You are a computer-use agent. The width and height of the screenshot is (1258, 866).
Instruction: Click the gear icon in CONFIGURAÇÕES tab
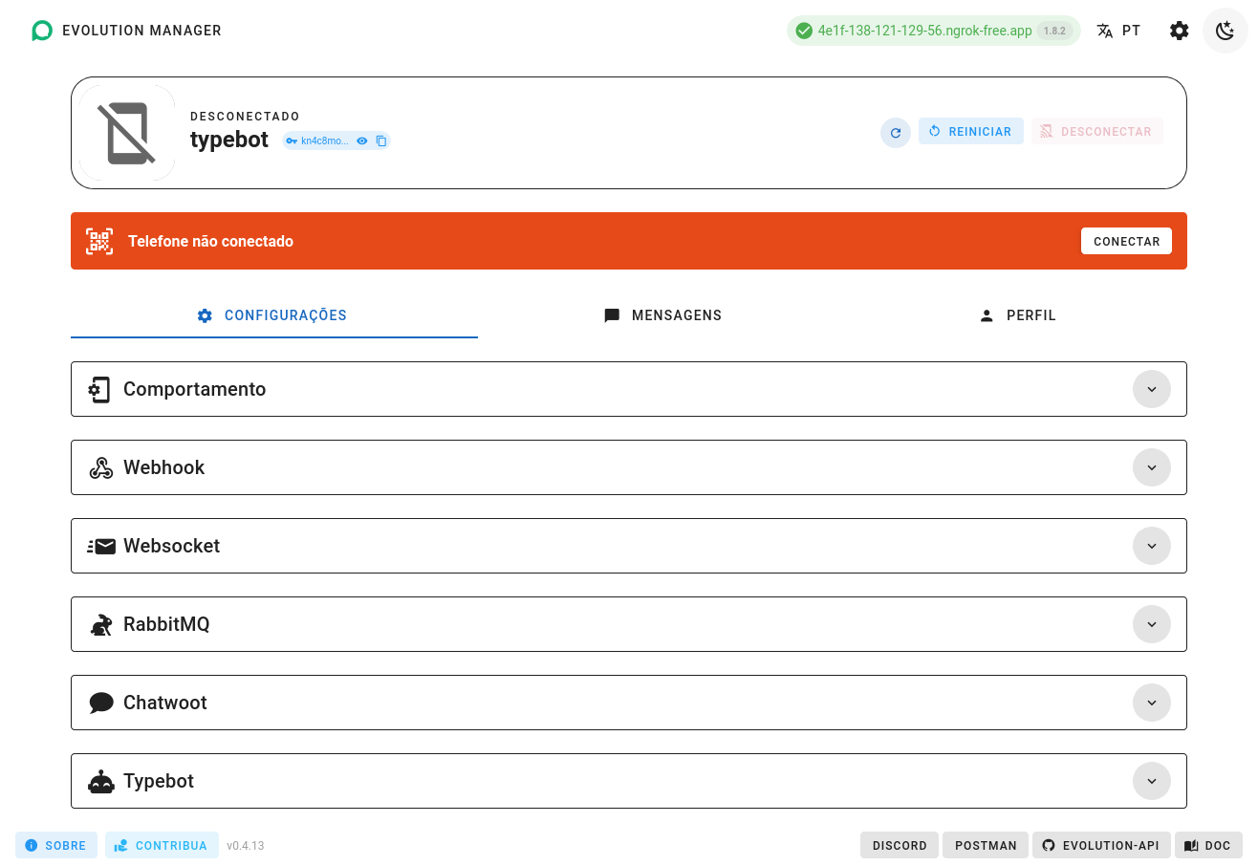pyautogui.click(x=205, y=315)
